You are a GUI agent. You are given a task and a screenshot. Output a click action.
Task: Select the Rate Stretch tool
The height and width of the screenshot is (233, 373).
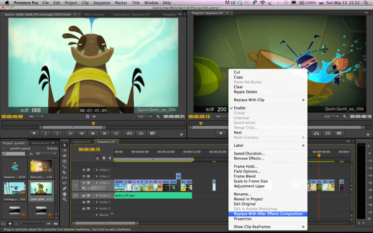pyautogui.click(x=65, y=167)
